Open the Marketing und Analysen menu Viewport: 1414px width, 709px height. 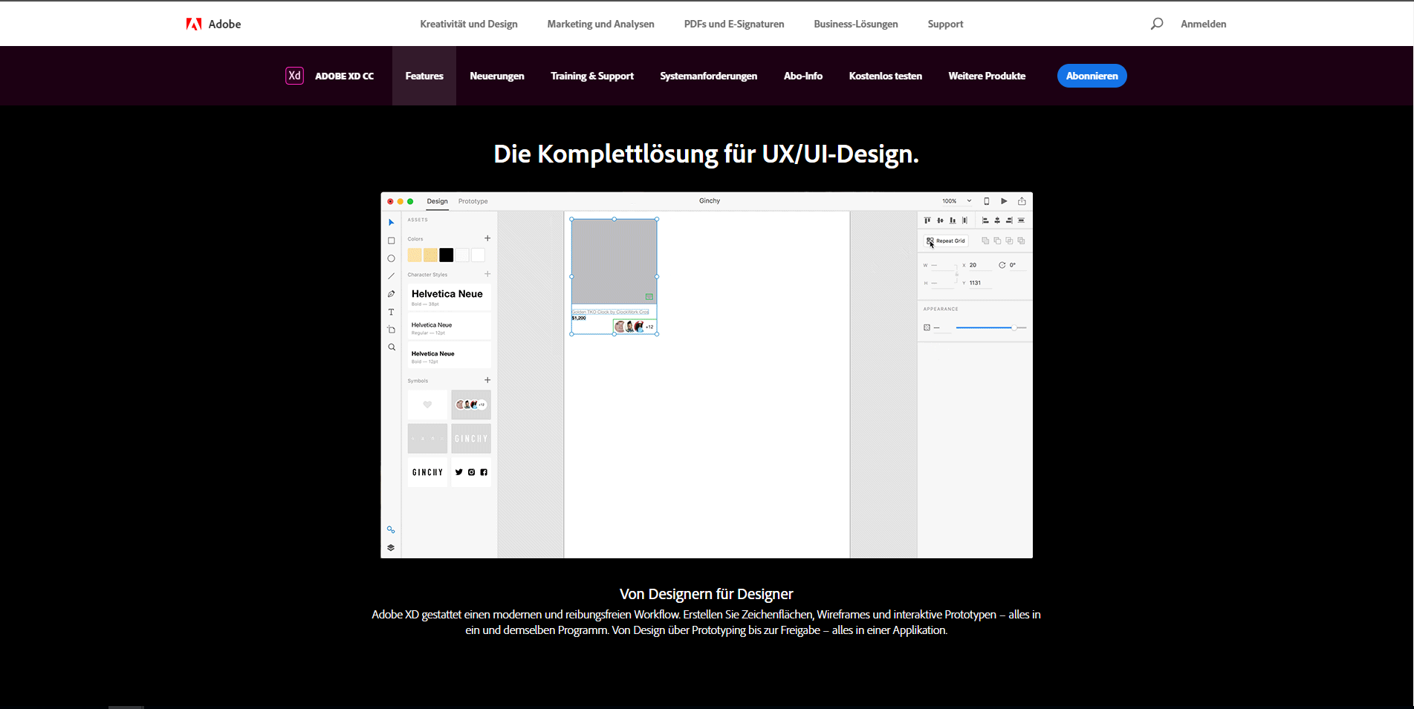coord(600,24)
